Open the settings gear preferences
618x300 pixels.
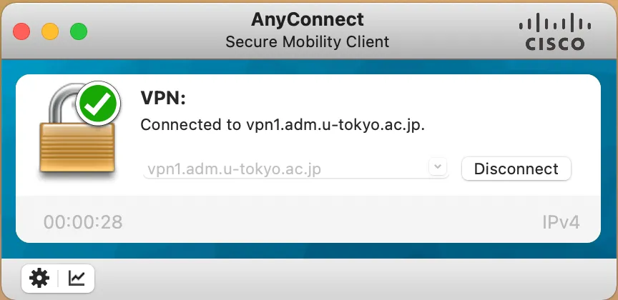pyautogui.click(x=39, y=278)
